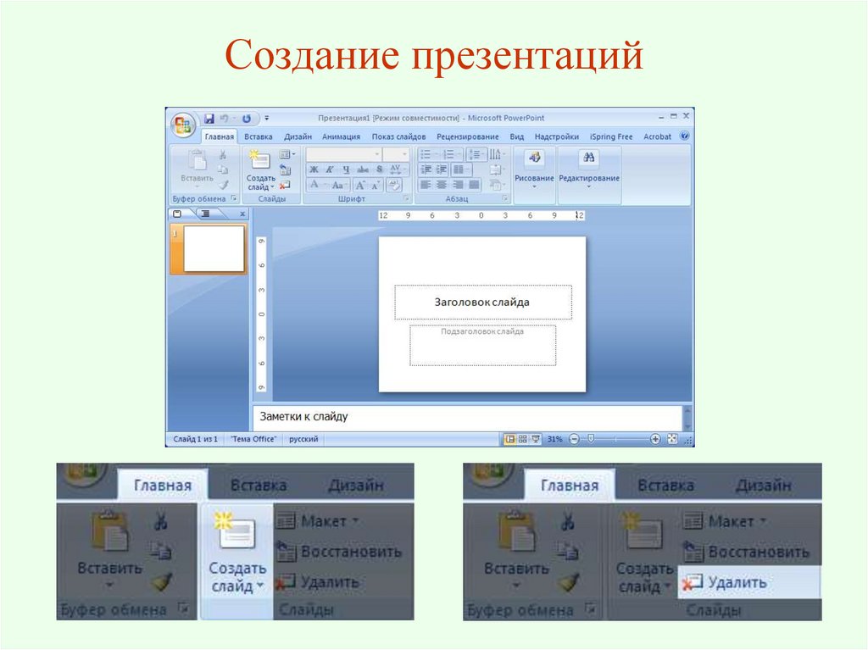The height and width of the screenshot is (650, 868).
Task: Toggle underline with the Ч button
Action: tap(346, 169)
